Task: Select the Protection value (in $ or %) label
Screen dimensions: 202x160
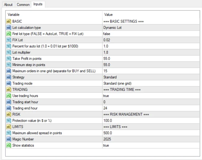Action: (32, 121)
